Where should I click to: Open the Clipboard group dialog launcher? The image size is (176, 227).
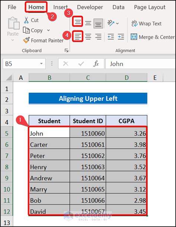click(x=66, y=50)
